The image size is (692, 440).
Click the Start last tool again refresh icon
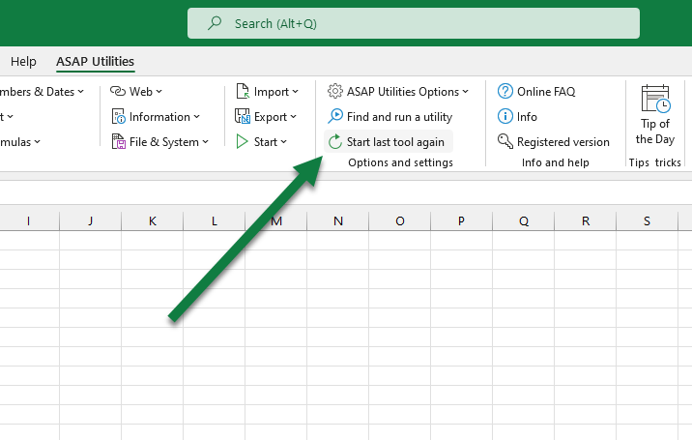tap(335, 142)
